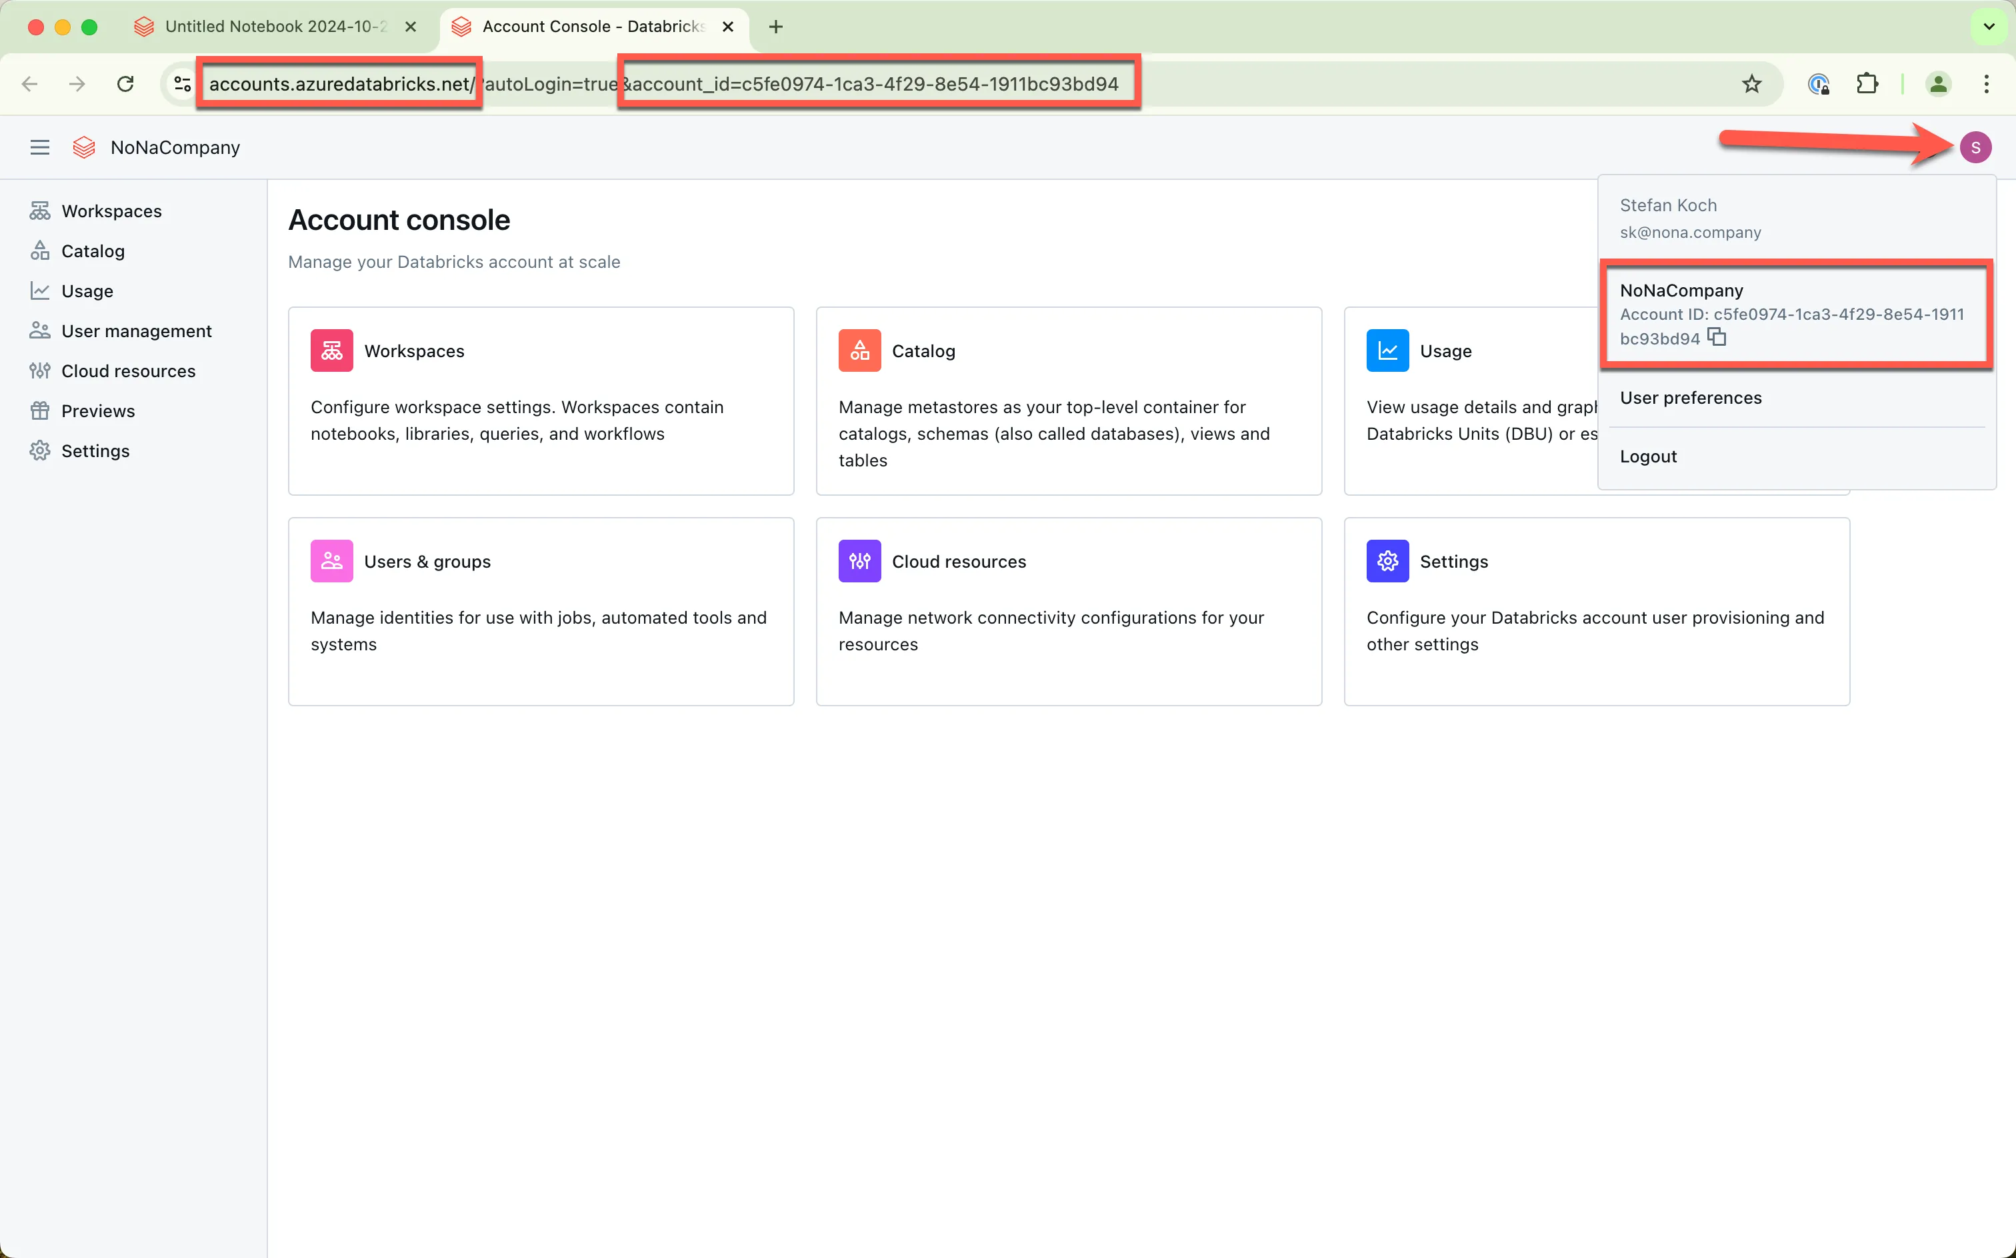
Task: Click the purple Cloud resources card icon
Action: pos(859,561)
